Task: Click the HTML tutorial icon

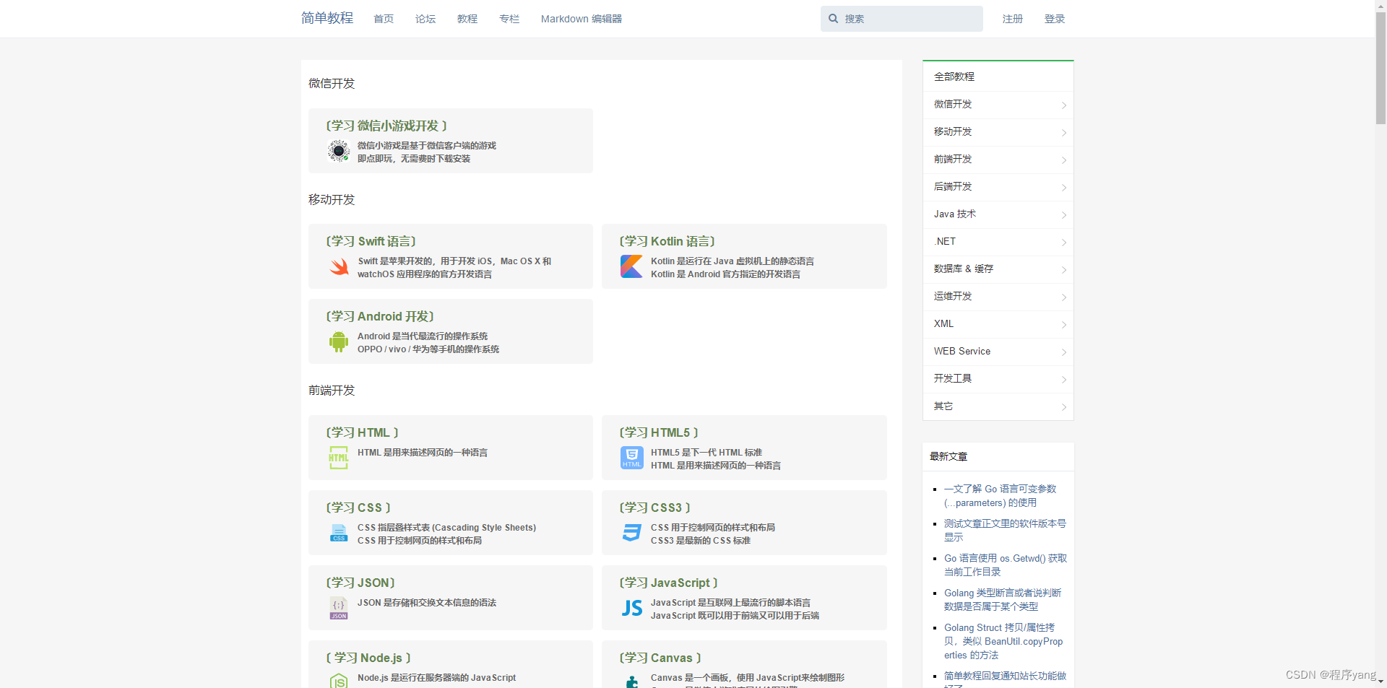Action: [x=339, y=458]
